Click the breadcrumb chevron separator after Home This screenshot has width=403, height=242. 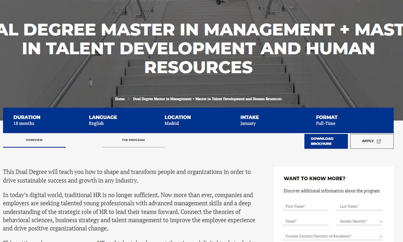129,99
